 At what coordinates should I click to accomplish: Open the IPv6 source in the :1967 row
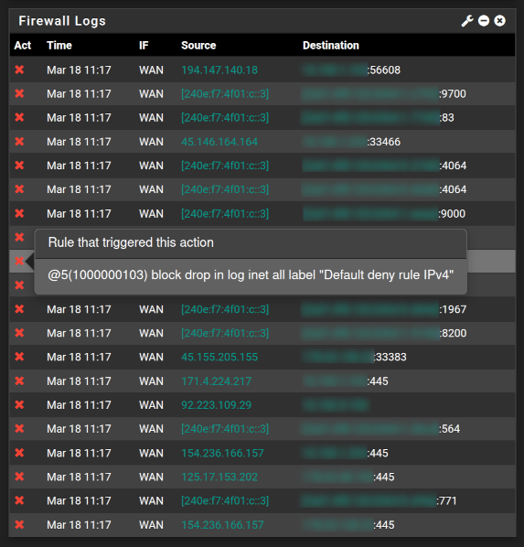[x=225, y=309]
